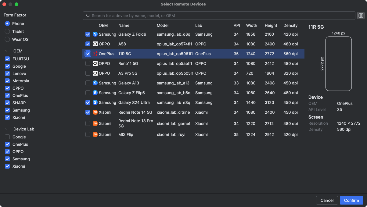This screenshot has height=207, width=367.
Task: Enable the Google Device Lab filter
Action: pos(7,137)
